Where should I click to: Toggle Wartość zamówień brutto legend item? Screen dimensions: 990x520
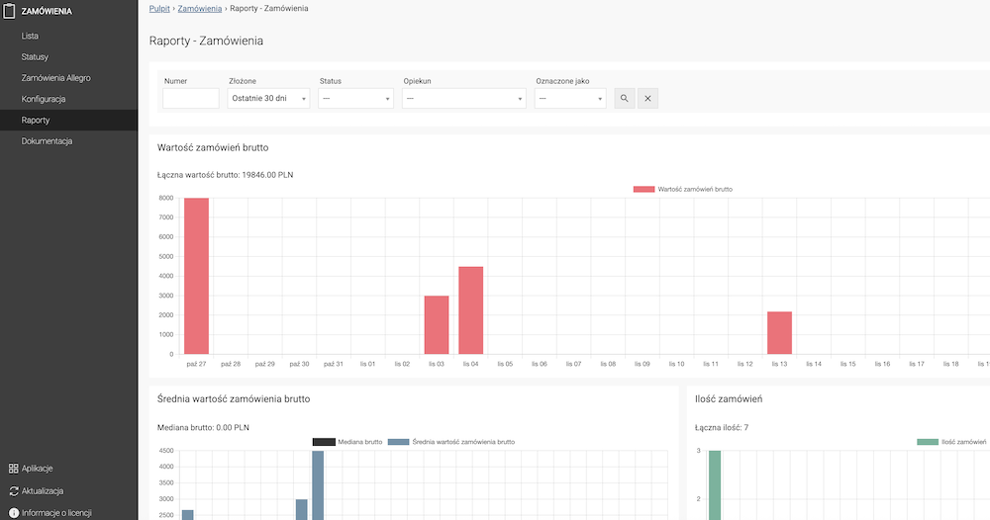click(x=682, y=189)
